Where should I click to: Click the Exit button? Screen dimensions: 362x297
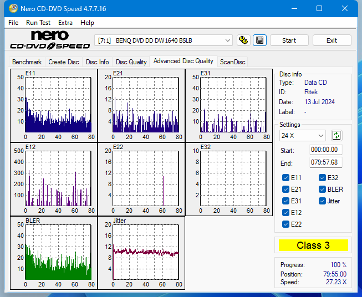pos(332,40)
